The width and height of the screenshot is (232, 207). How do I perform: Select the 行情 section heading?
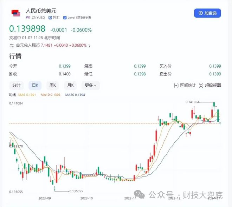15,56
